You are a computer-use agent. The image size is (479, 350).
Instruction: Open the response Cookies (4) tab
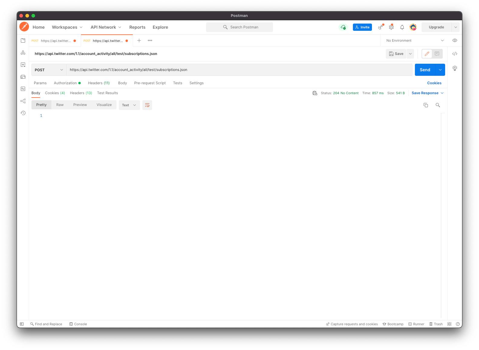coord(55,93)
